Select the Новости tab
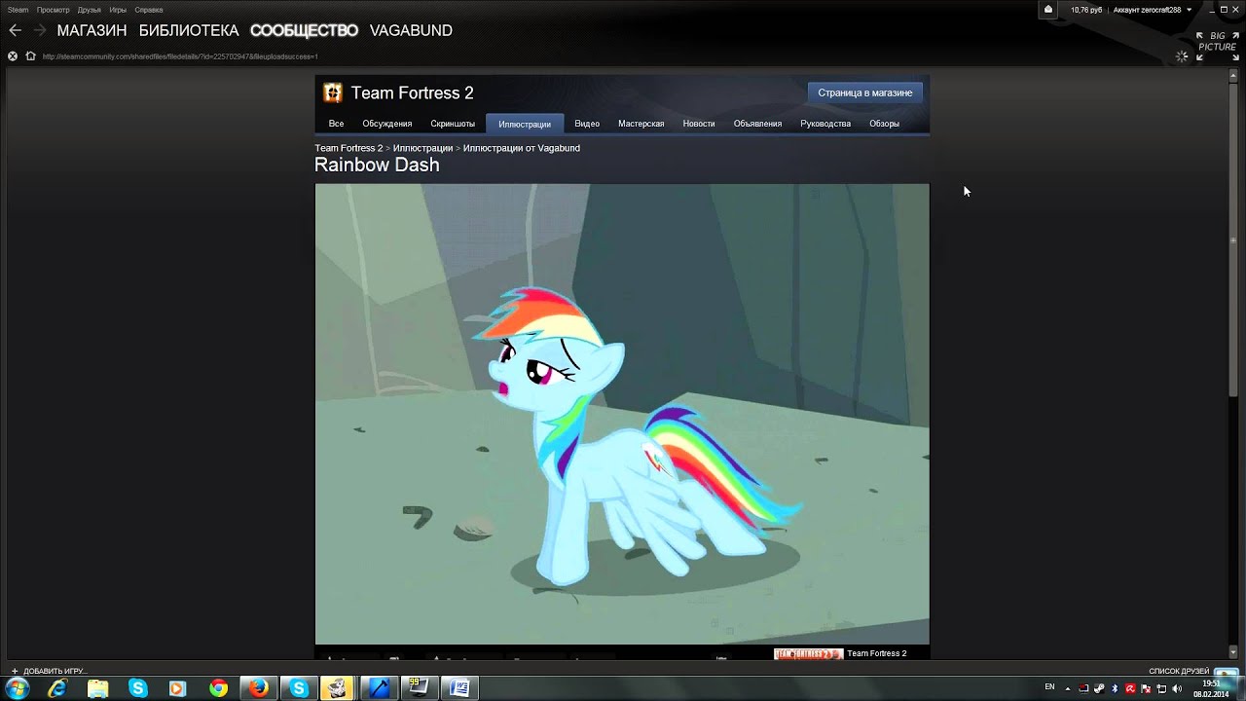Screen dimensions: 1246x701 click(699, 124)
